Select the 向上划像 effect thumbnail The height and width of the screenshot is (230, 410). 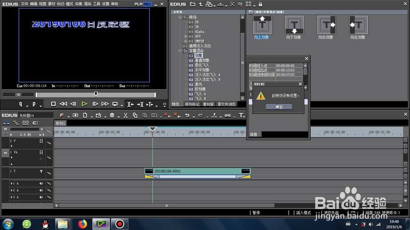262,25
